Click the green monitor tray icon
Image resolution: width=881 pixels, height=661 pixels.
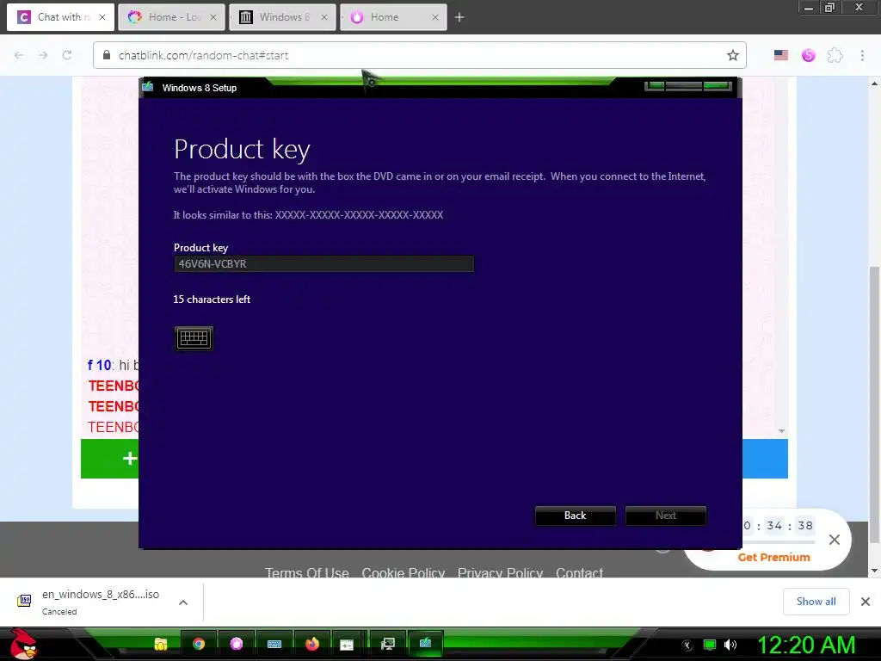pos(710,645)
